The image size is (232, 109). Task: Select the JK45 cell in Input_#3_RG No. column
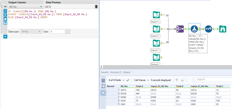point(203,104)
